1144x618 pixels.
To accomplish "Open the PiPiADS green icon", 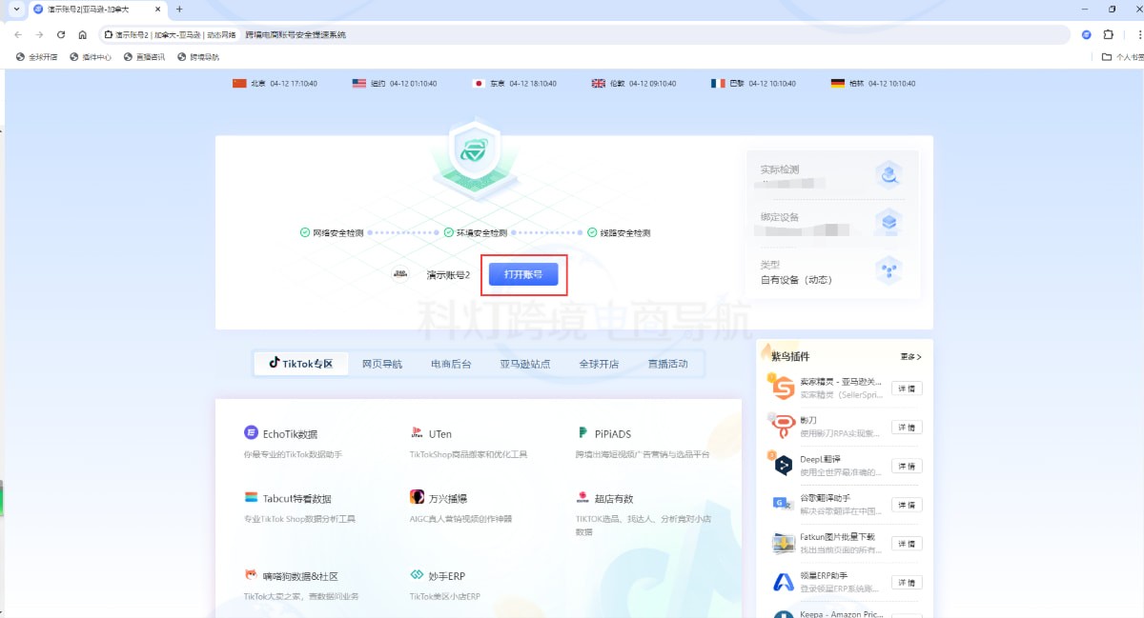I will pos(582,433).
